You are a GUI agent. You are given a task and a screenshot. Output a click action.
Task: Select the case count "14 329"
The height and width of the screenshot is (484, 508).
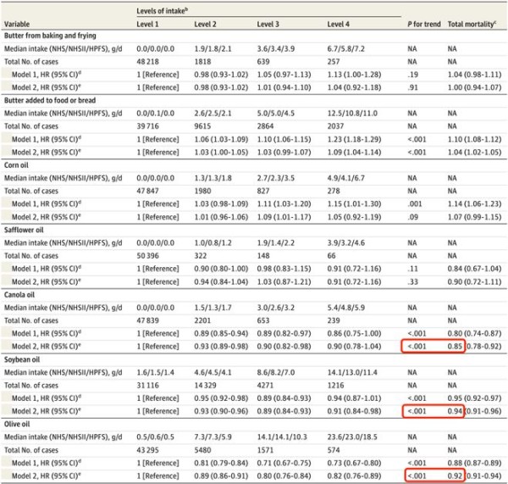[205, 386]
